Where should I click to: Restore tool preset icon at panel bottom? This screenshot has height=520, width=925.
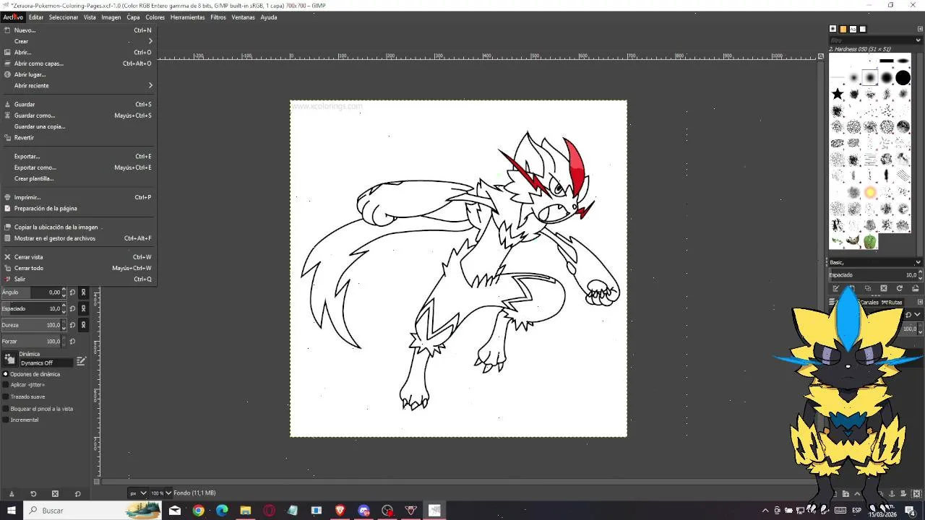(x=33, y=494)
